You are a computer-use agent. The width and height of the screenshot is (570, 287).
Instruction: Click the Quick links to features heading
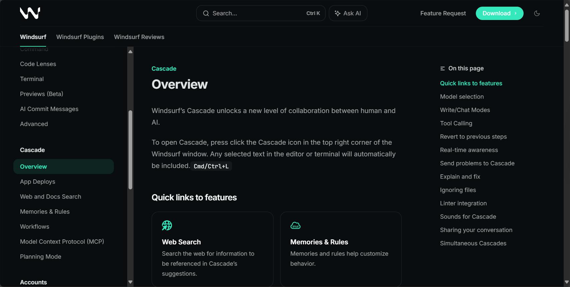click(194, 198)
